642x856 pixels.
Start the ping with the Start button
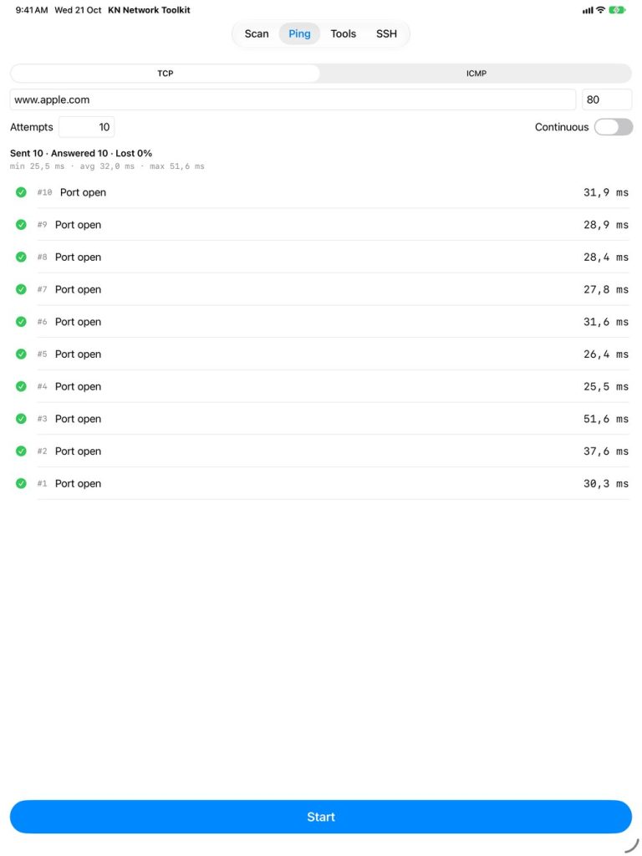point(321,817)
